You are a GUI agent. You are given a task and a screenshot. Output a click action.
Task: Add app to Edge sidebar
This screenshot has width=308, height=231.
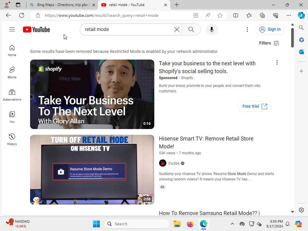point(301,71)
